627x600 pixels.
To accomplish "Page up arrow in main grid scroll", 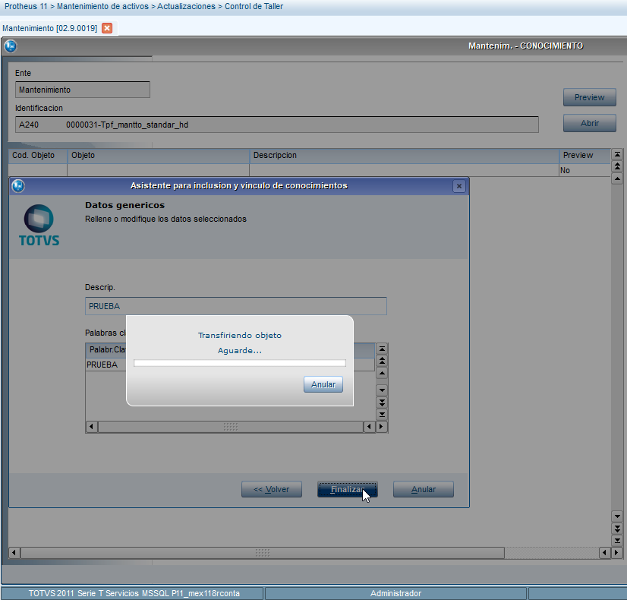I will [617, 166].
